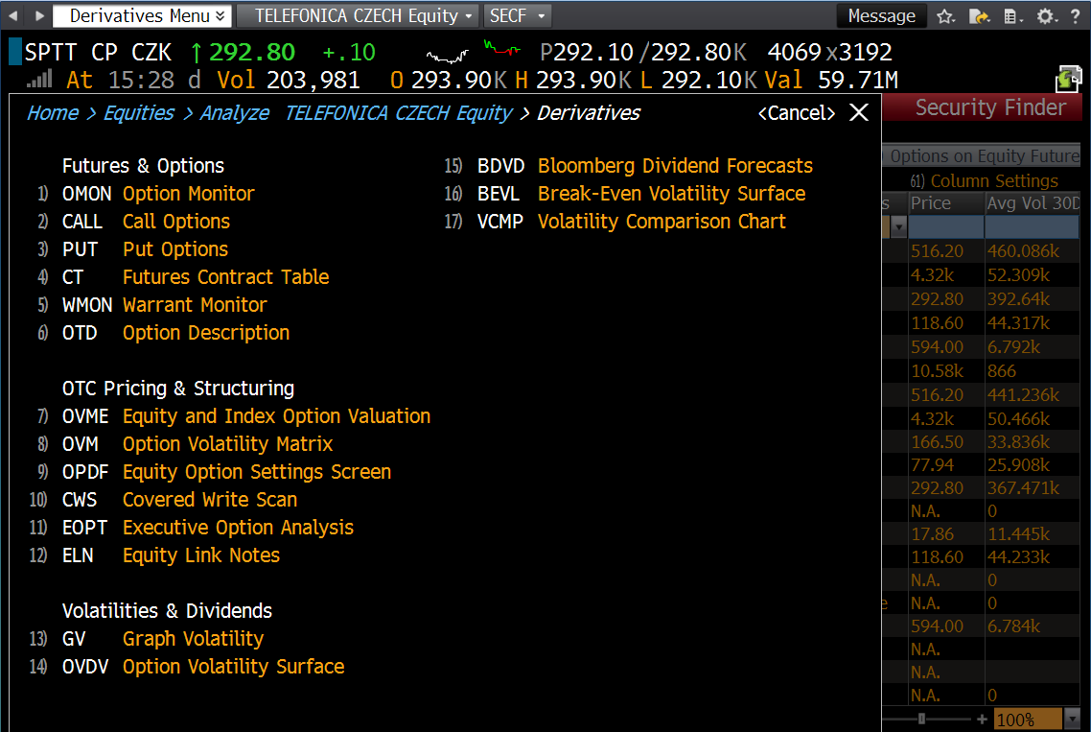Click the signal bars icon
1091x732 pixels.
coord(39,80)
